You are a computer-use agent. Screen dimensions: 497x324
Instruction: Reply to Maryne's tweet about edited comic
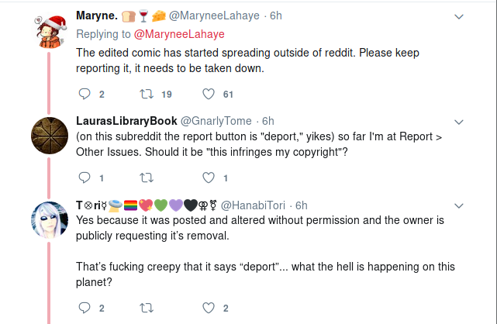pos(85,94)
